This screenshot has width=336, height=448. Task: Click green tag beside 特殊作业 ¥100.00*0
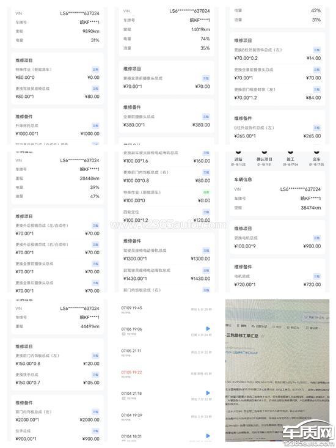coord(206,193)
